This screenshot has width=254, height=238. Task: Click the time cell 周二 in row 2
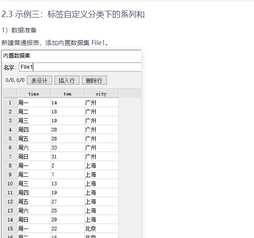34,112
